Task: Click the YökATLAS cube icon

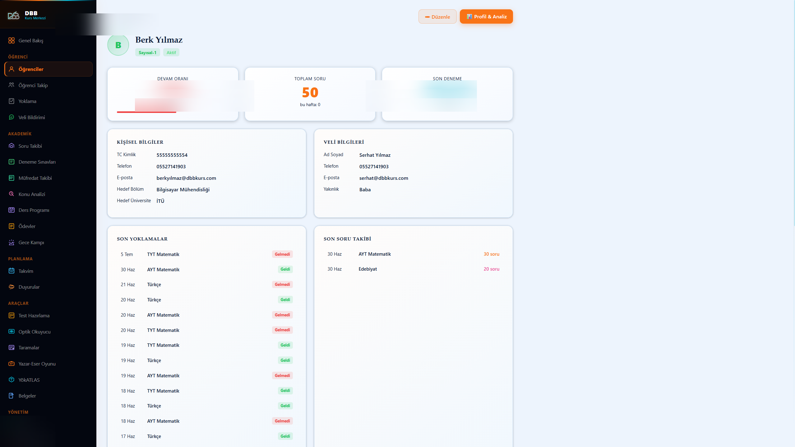Action: (12, 379)
